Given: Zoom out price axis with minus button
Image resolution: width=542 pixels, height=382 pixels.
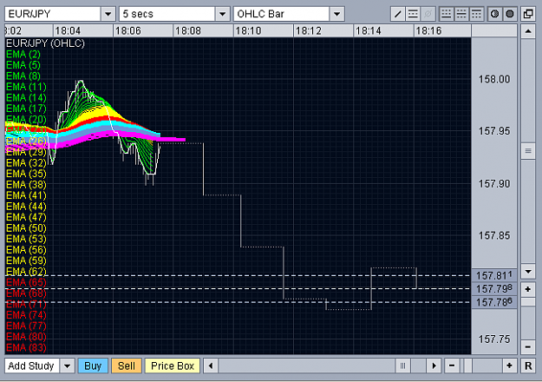Looking at the screenshot, I should tap(528, 346).
